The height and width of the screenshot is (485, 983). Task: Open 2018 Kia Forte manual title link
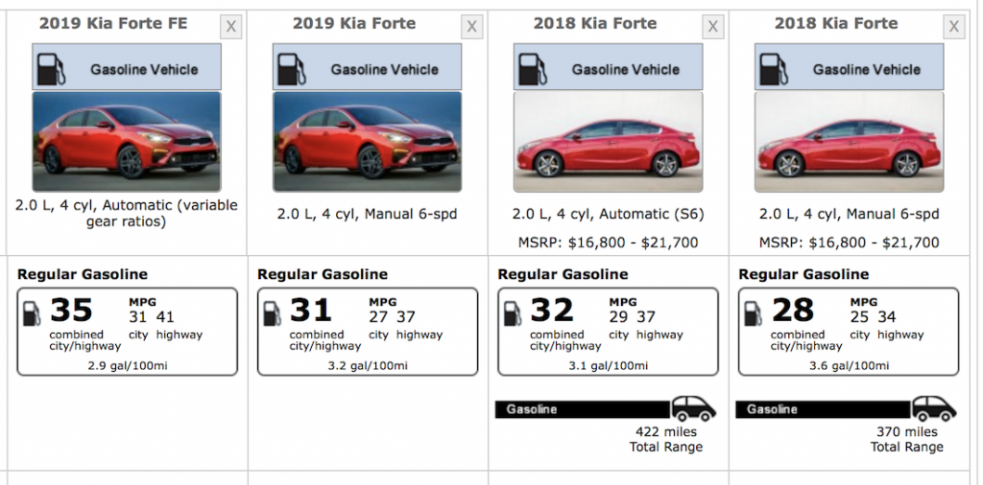836,24
